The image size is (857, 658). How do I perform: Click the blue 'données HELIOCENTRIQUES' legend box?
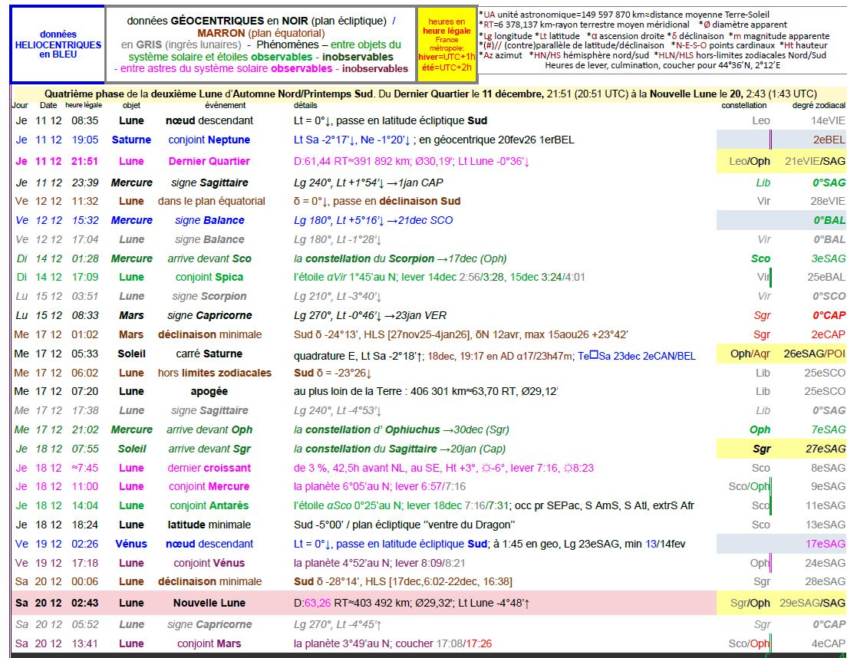pos(58,44)
